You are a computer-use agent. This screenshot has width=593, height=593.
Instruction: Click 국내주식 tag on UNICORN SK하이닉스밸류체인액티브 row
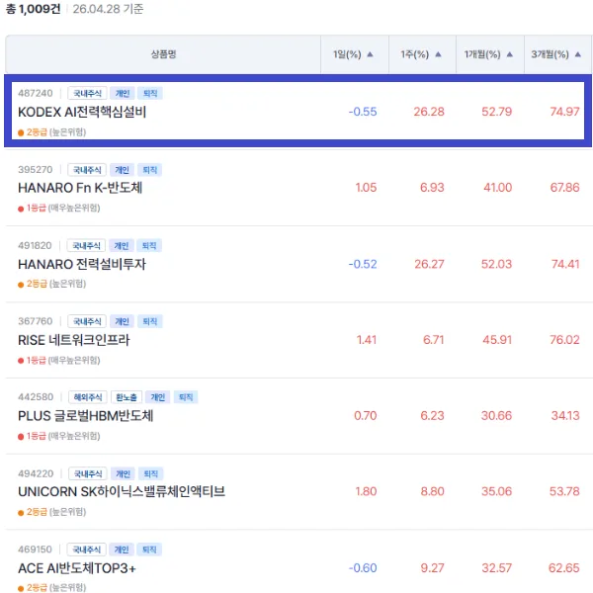click(88, 473)
